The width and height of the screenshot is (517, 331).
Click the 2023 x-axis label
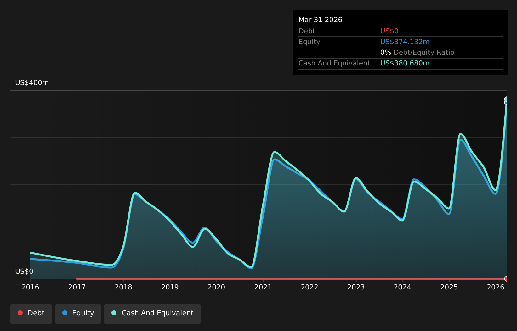[x=356, y=287]
